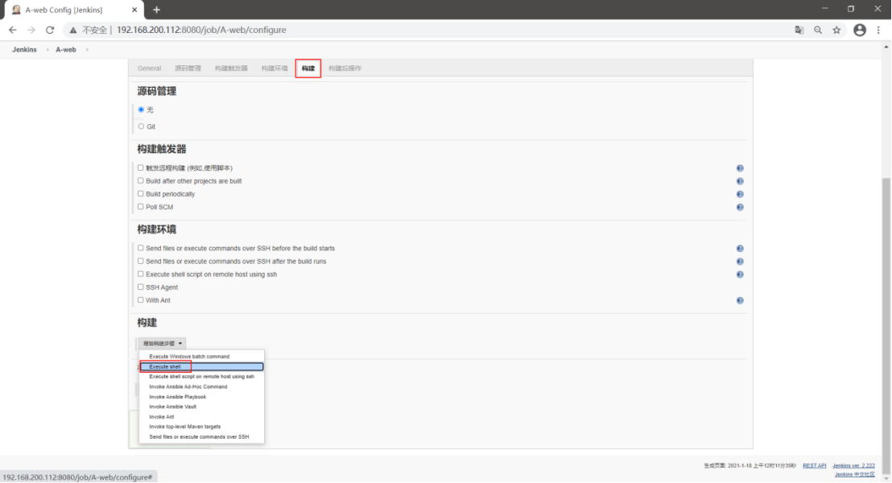Open the Jenkins 中文社区 link
This screenshot has width=892, height=483.
(x=854, y=474)
